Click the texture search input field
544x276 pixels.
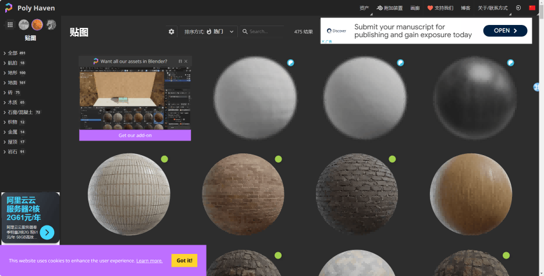pyautogui.click(x=266, y=31)
